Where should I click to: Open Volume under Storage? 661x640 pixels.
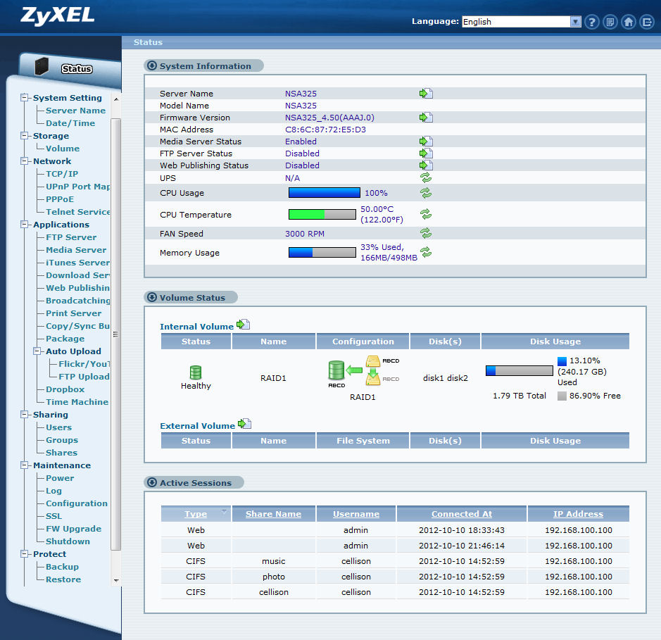(63, 149)
